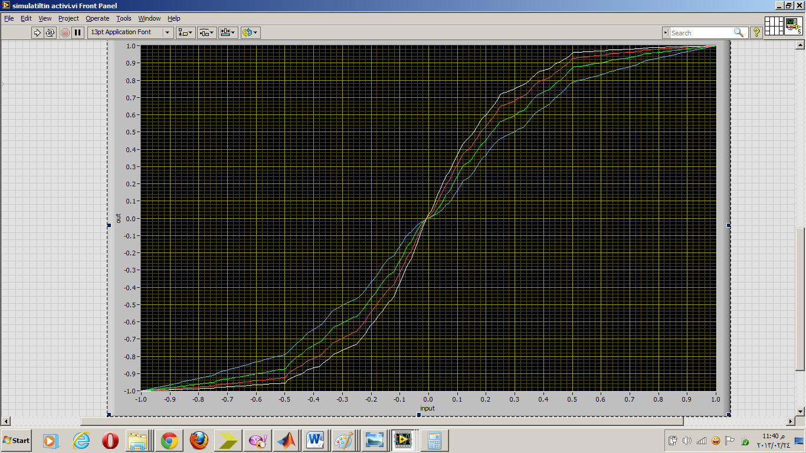Viewport: 806px width, 453px height.
Task: Click the VI icon at top right
Action: (794, 27)
